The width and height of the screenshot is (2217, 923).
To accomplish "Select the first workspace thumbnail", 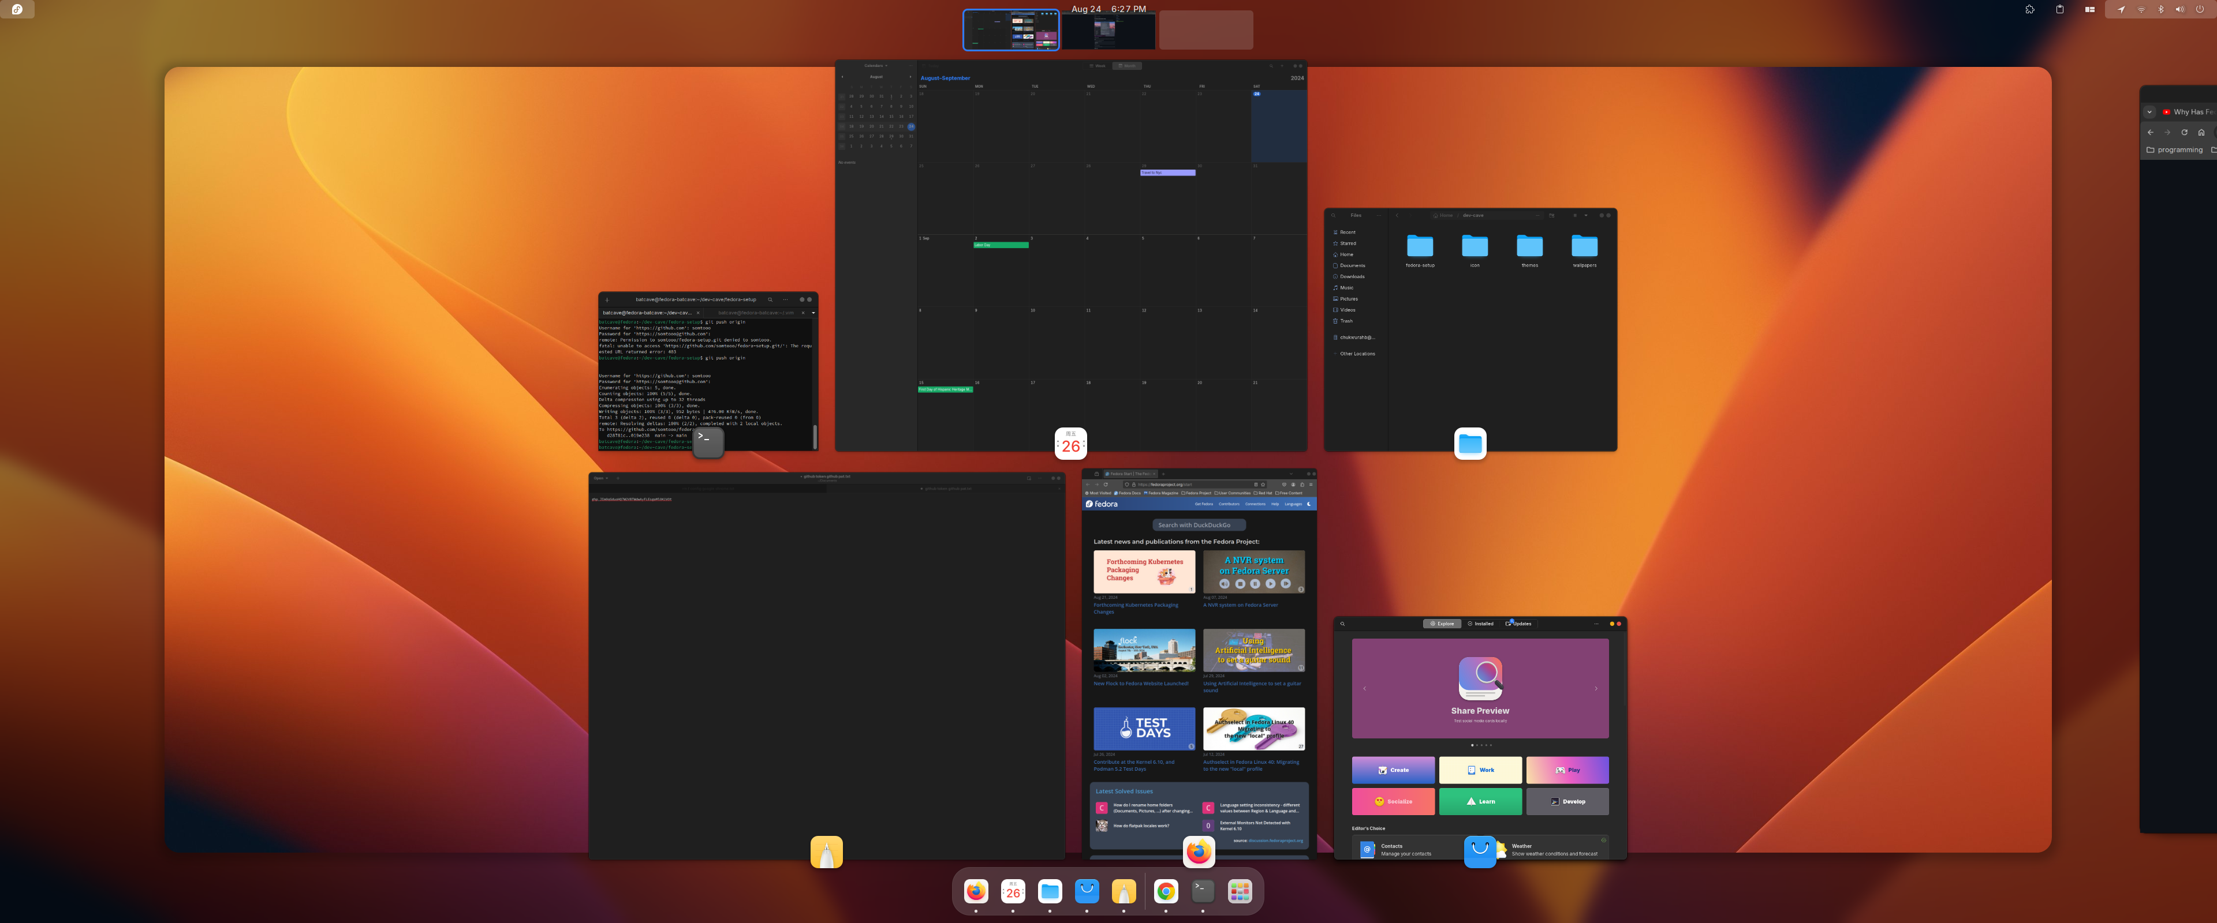I will point(1012,30).
